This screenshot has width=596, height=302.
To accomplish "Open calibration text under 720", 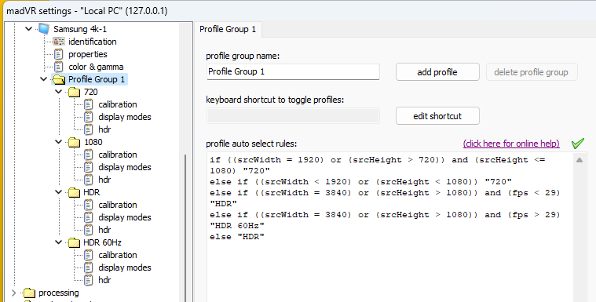I will tap(118, 104).
